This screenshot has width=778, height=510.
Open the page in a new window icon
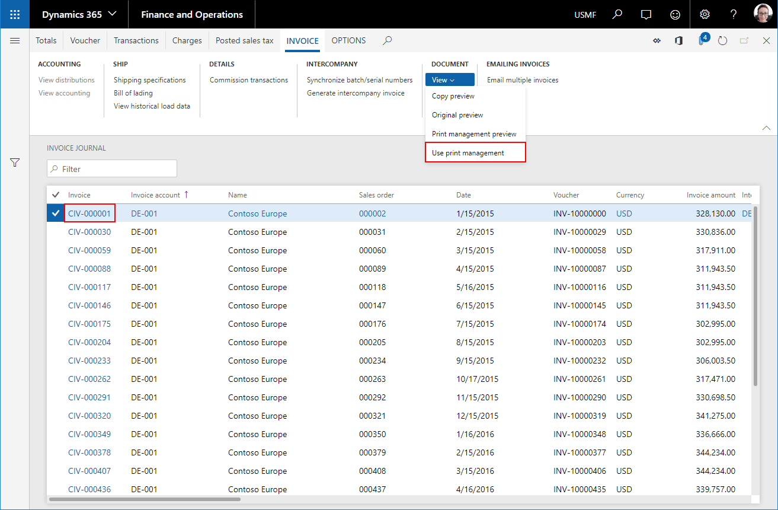(x=744, y=40)
